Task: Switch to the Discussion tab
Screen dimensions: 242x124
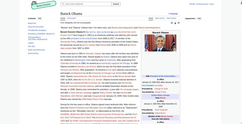Action: (x=72, y=18)
